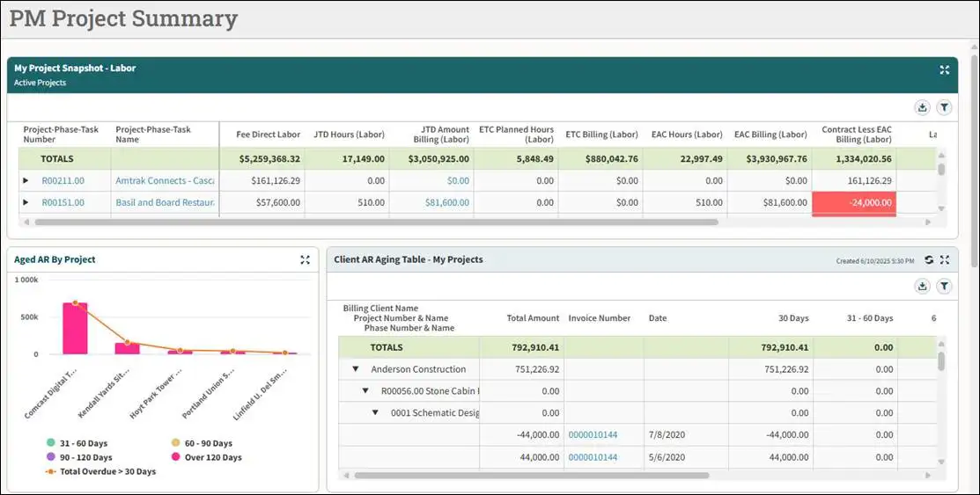
Task: Open project number link R00151.00
Action: click(x=63, y=202)
